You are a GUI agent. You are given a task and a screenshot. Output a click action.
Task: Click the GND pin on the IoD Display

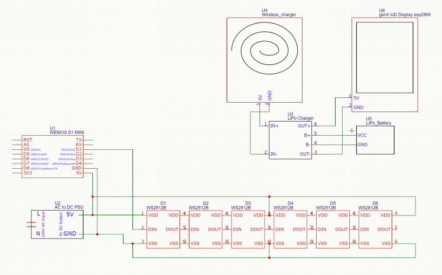[x=358, y=107]
